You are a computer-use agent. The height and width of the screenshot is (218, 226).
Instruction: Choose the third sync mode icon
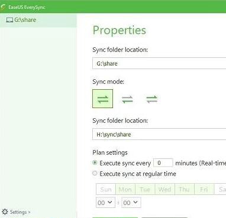click(152, 99)
